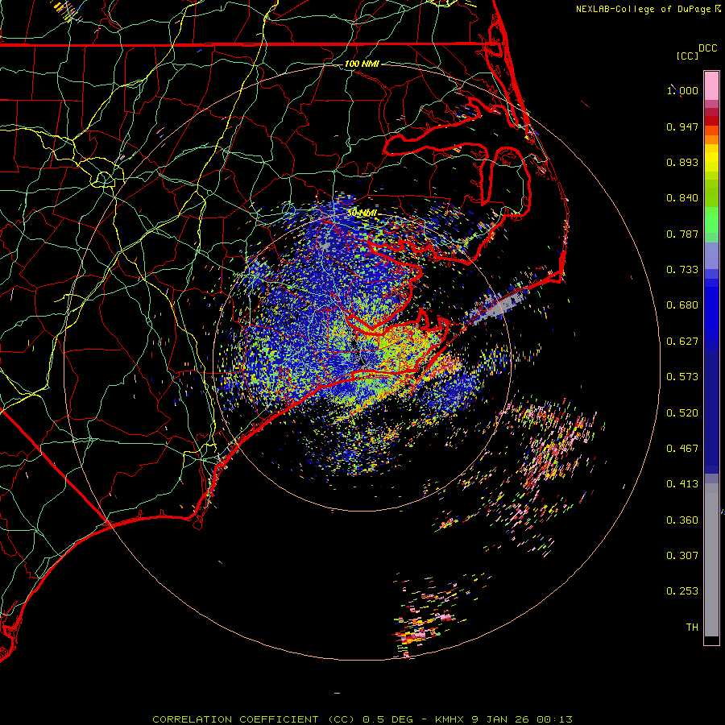Click the 0.5 DEG elevation text
This screenshot has height=725, width=725.
(386, 719)
